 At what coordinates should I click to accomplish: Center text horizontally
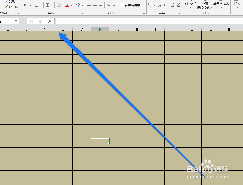coord(95,5)
